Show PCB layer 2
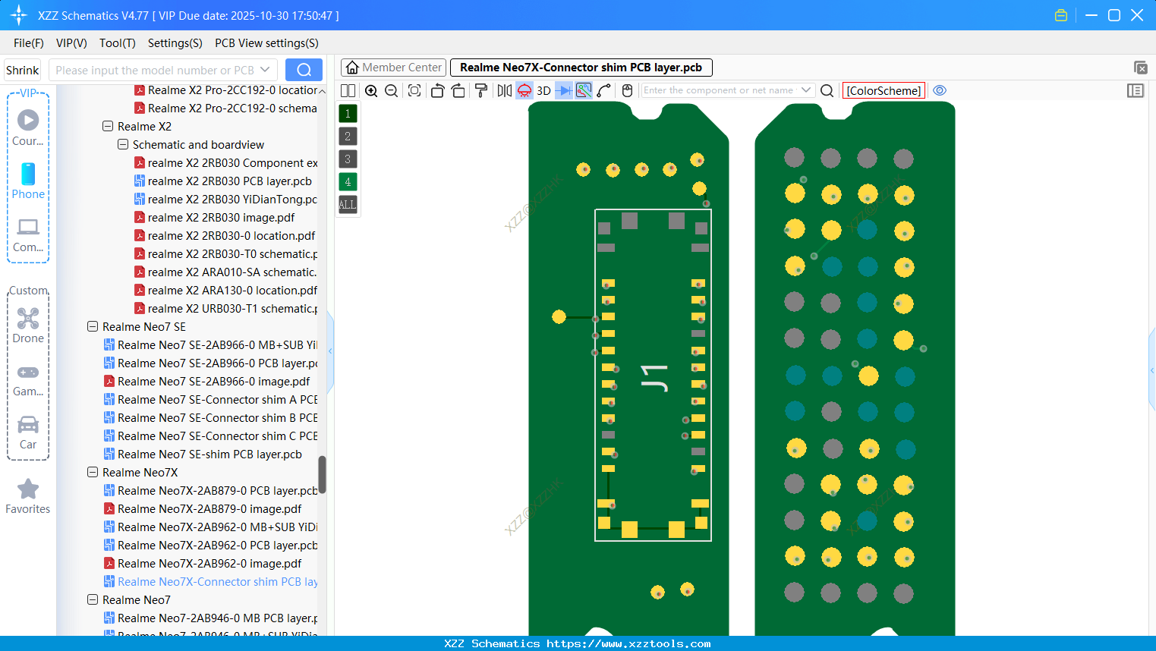1156x651 pixels. tap(348, 137)
